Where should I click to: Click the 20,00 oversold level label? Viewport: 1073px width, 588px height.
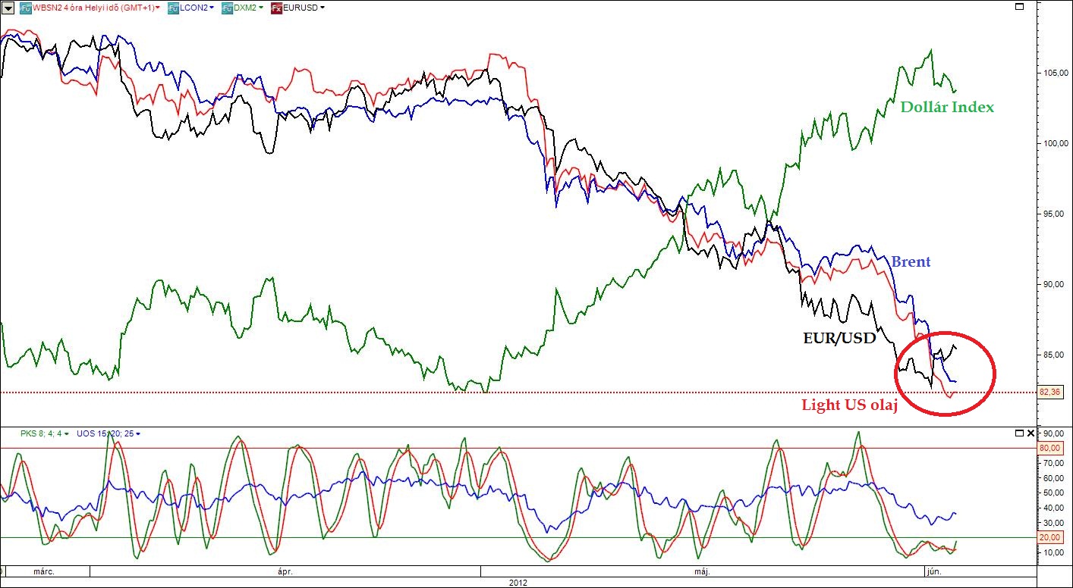point(1049,537)
